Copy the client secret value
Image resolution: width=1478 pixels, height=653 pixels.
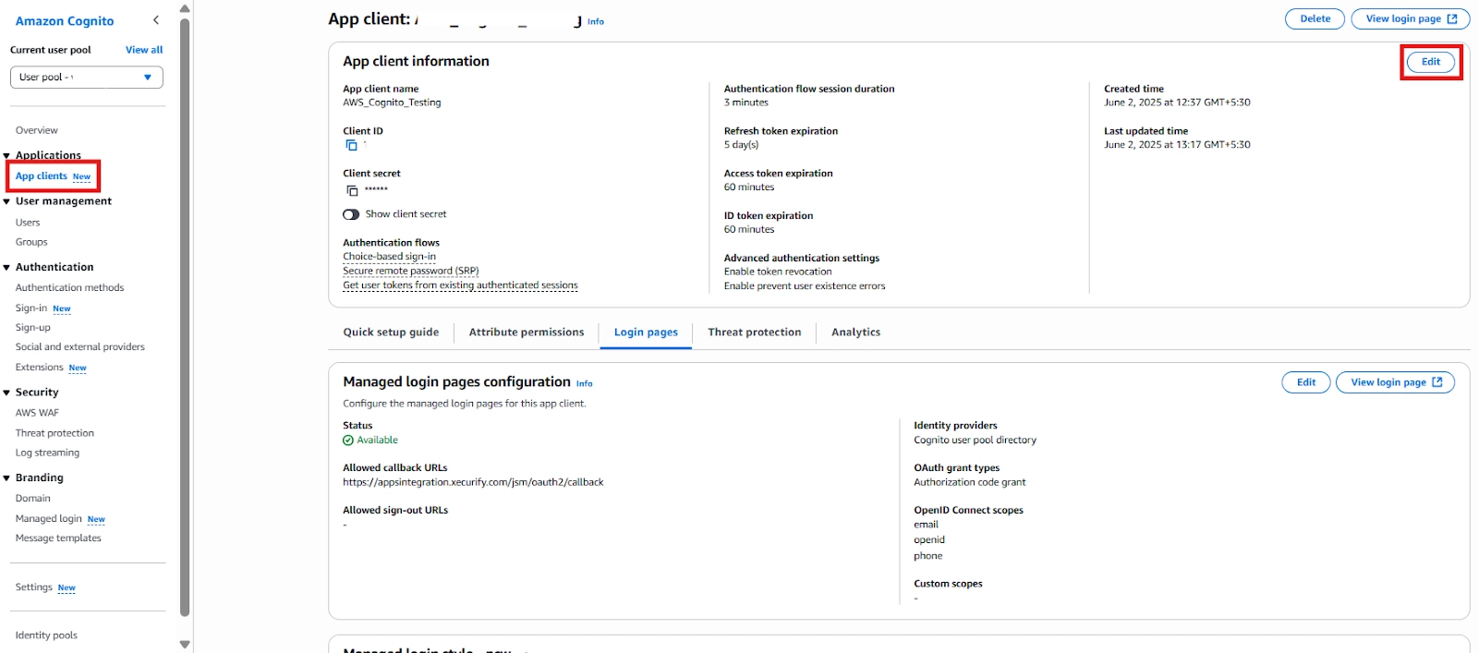tap(352, 190)
